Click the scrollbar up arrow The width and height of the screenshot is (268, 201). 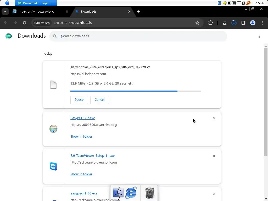pos(266,46)
